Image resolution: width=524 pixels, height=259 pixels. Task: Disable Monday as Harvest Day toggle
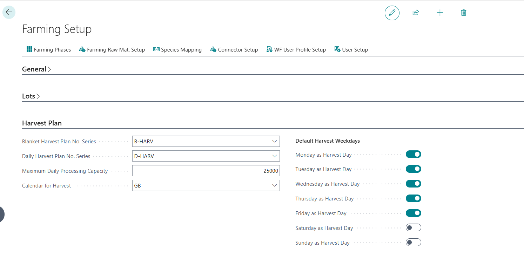pos(413,155)
